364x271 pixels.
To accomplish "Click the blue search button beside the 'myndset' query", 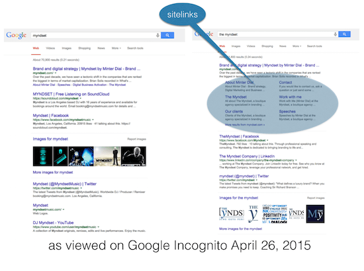I will coord(167,35).
